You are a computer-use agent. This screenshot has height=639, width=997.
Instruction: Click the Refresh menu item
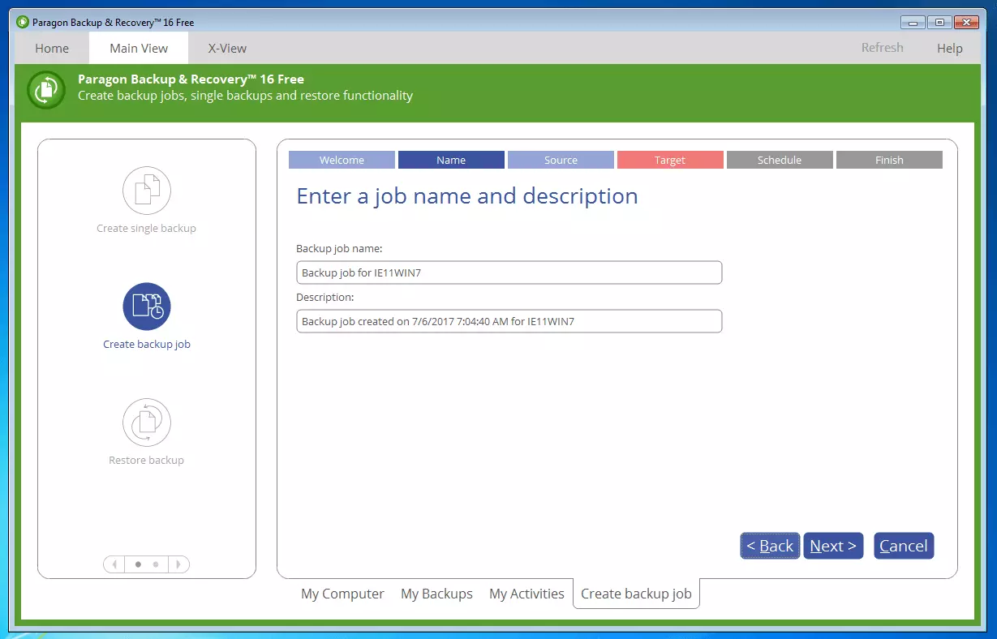(x=883, y=48)
